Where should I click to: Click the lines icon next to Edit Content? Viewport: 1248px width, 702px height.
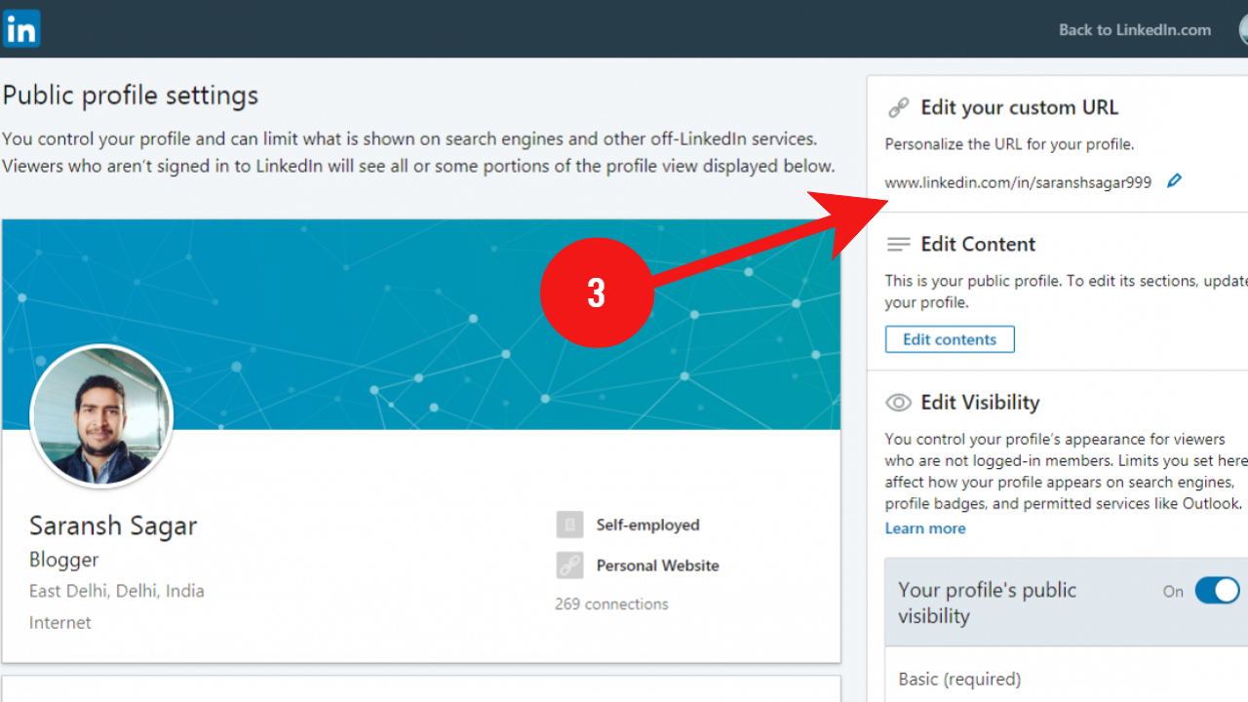tap(898, 244)
